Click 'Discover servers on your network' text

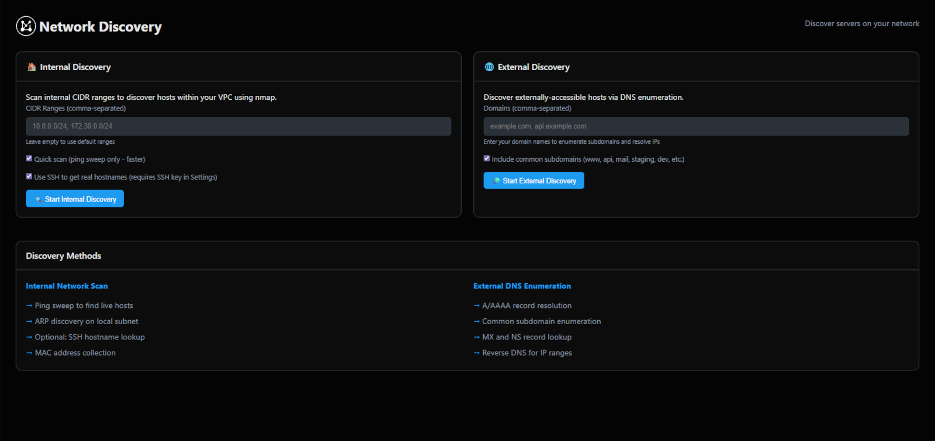pos(861,24)
